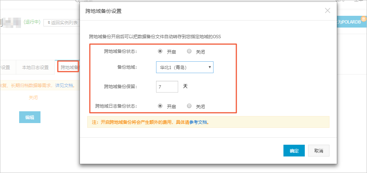The image size is (367, 173).
Task: Click the 跨地域备份保留 days input field
Action: pyautogui.click(x=167, y=87)
